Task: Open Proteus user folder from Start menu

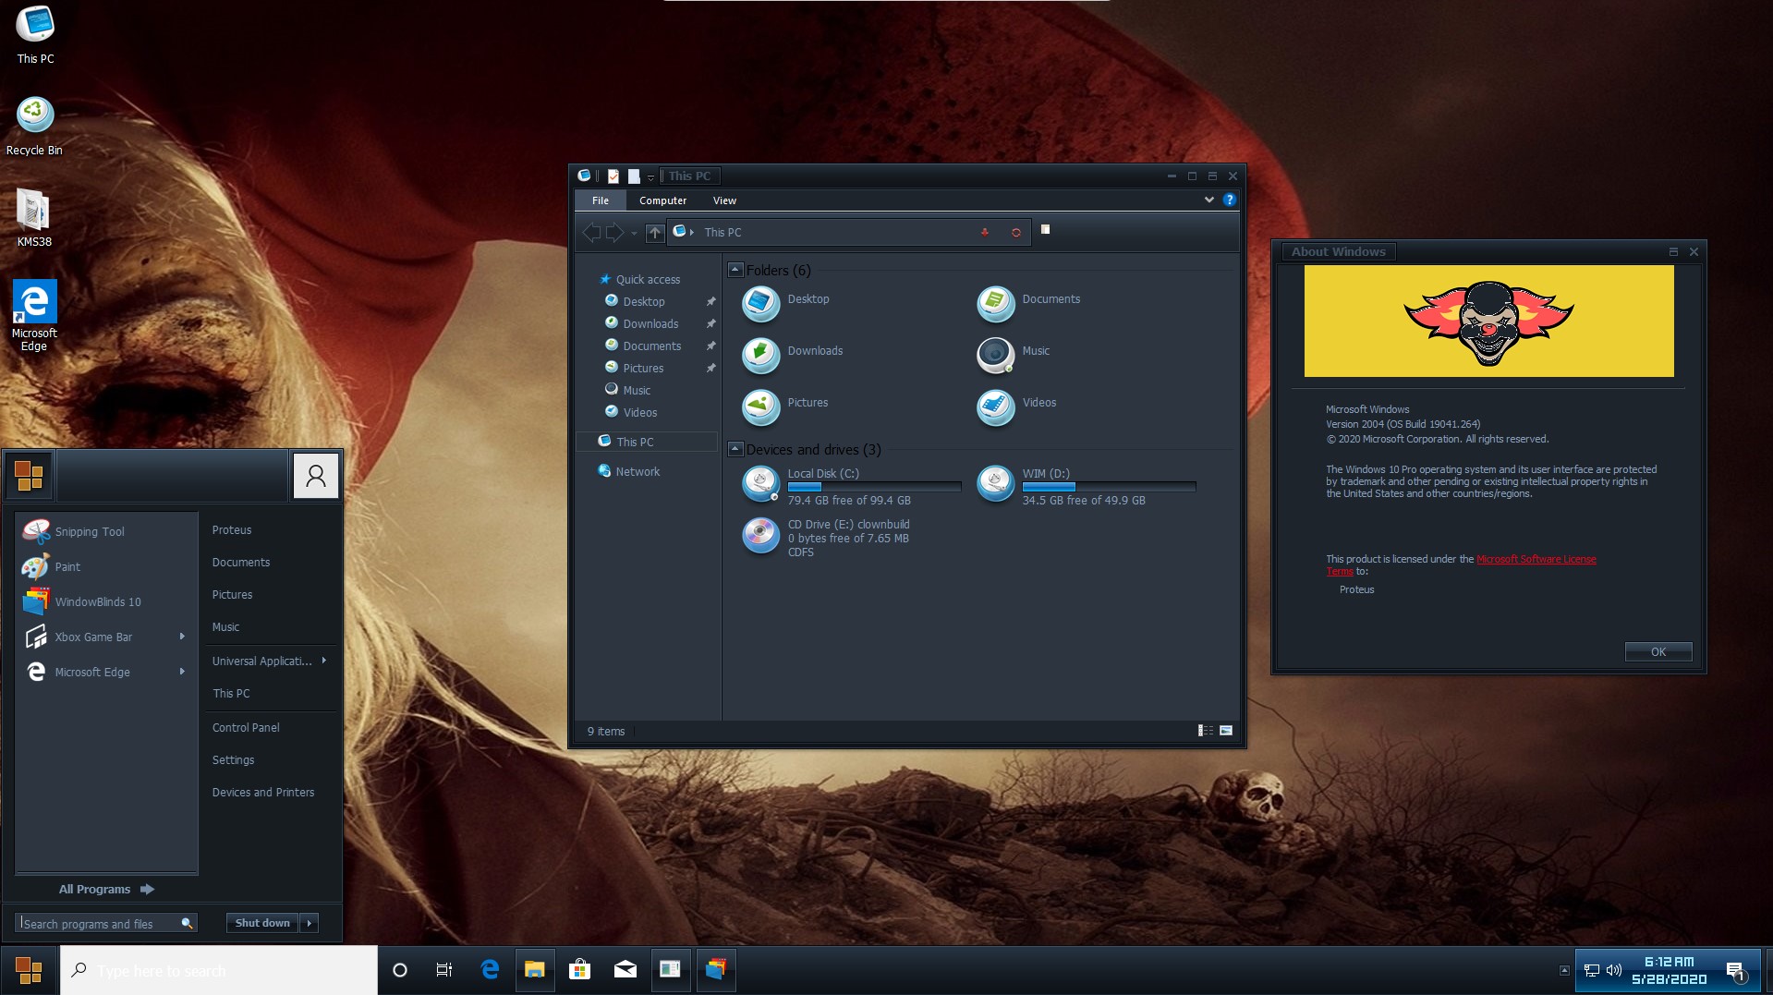Action: 232,529
